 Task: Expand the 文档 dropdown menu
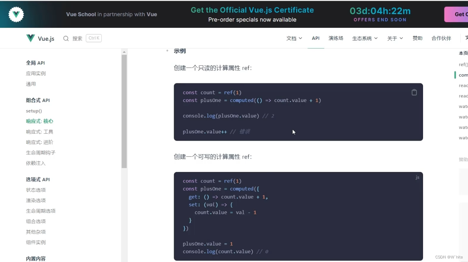(x=294, y=38)
